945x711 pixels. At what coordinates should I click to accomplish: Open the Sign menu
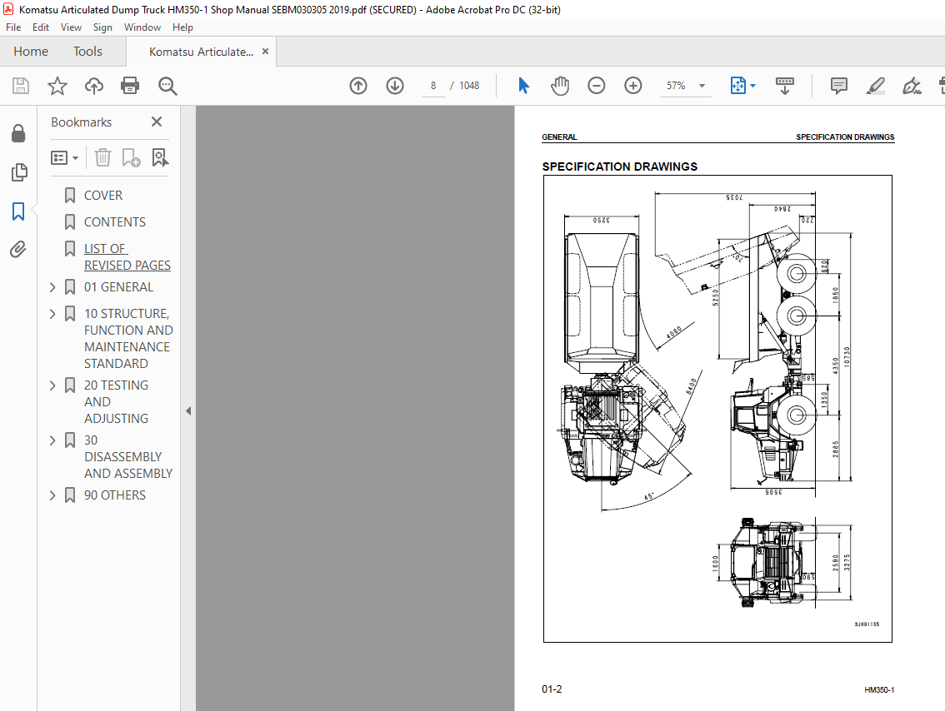click(102, 27)
